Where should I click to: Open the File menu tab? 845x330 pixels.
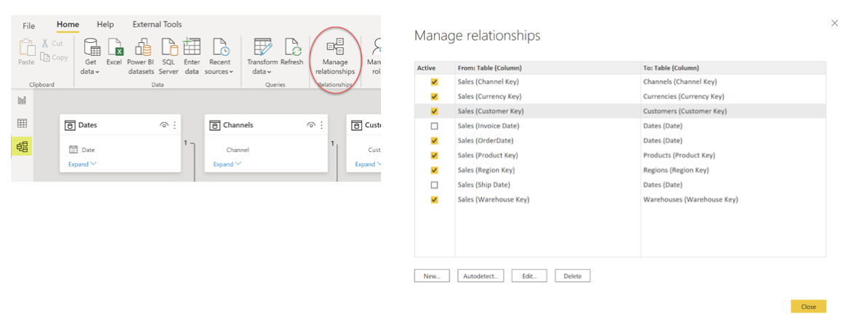pyautogui.click(x=29, y=25)
